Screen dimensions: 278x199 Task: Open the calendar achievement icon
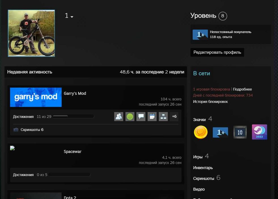coord(152,117)
